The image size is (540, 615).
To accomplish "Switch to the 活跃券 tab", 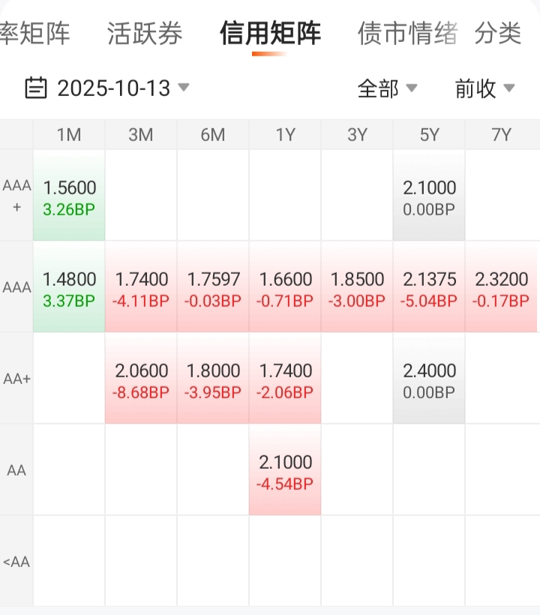I will [x=144, y=33].
